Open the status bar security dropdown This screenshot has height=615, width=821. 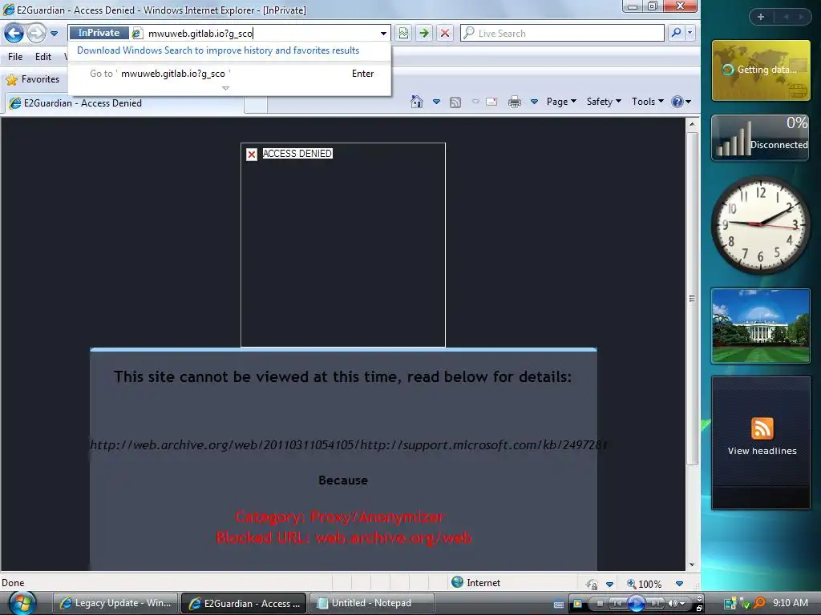pyautogui.click(x=609, y=584)
